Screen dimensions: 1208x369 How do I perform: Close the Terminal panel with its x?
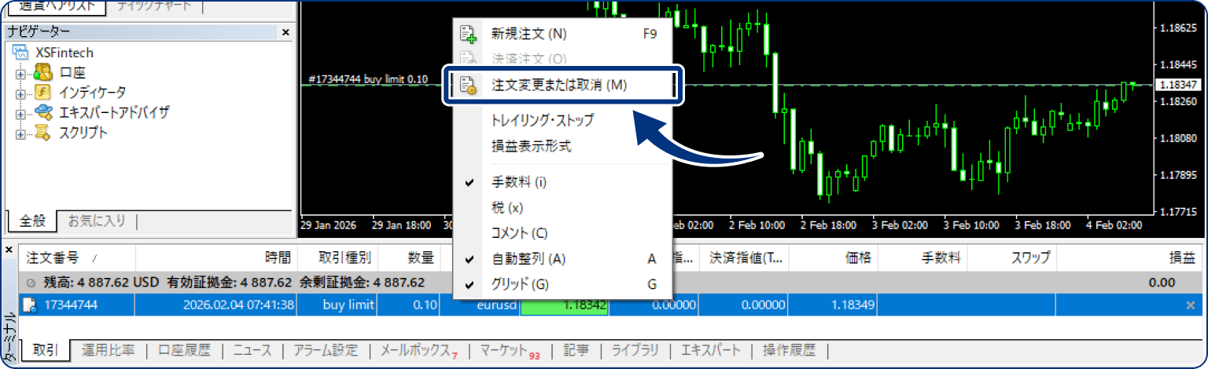9,250
